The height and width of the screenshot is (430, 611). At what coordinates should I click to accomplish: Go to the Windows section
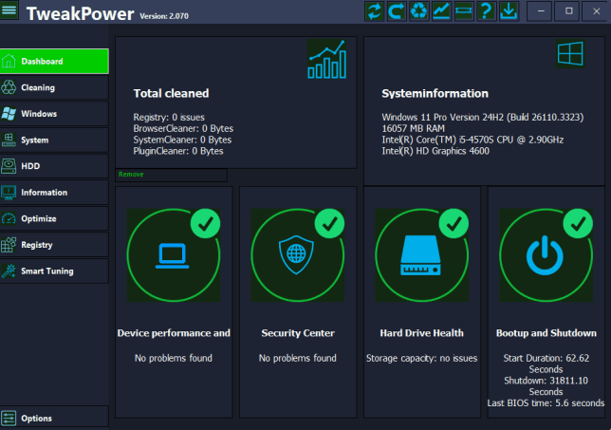pos(54,114)
